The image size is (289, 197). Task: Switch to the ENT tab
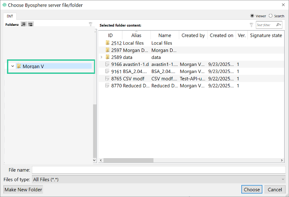click(10, 16)
